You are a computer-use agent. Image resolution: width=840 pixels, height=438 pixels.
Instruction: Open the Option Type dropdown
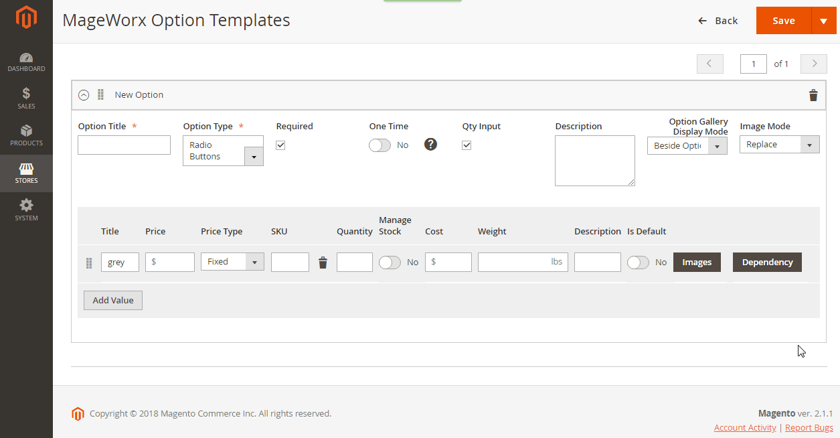(223, 151)
